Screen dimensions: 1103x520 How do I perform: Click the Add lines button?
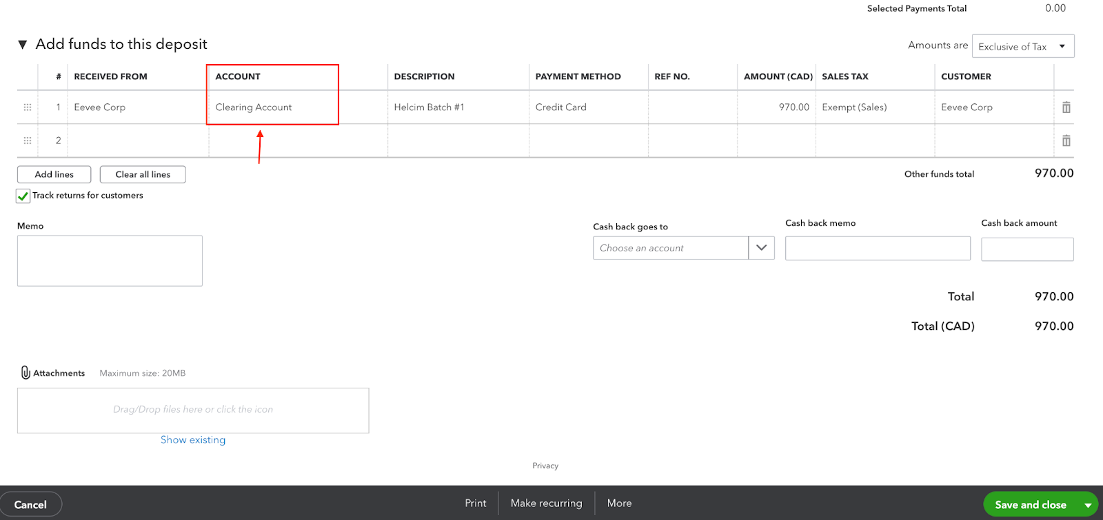[x=54, y=174]
